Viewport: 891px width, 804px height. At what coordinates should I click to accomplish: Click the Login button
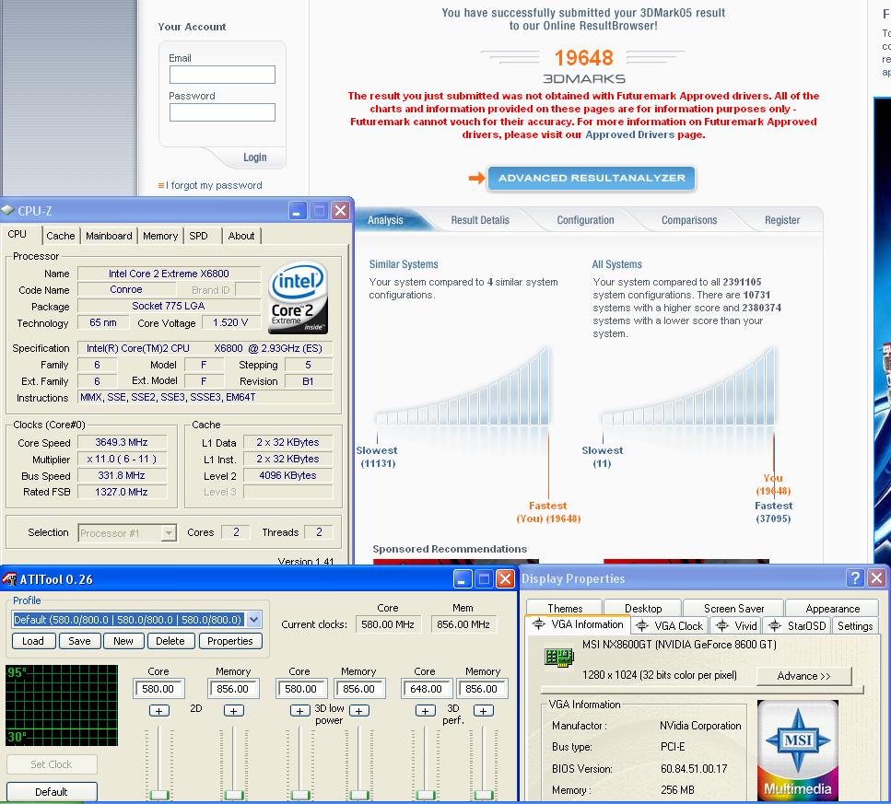tap(254, 157)
